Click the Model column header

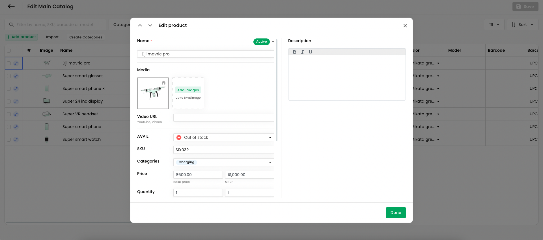pos(454,50)
